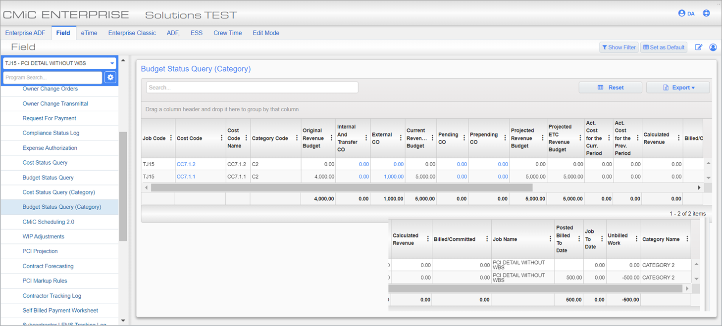
Task: Switch to eTime tab
Action: click(89, 33)
